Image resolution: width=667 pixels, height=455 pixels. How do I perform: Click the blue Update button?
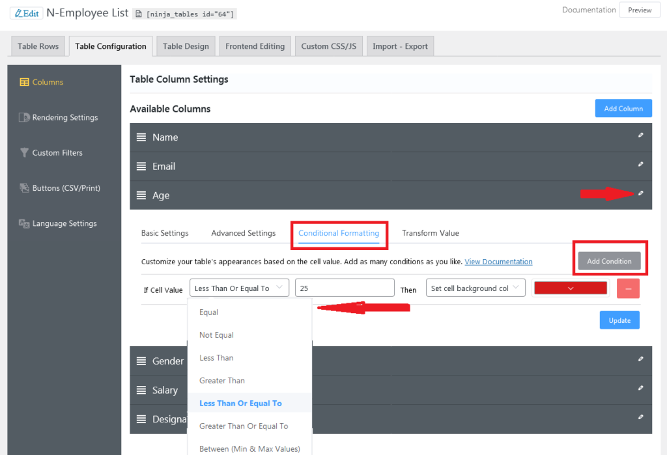coord(619,320)
